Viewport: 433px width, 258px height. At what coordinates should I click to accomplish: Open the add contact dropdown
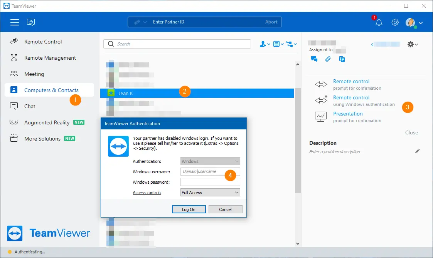[265, 44]
